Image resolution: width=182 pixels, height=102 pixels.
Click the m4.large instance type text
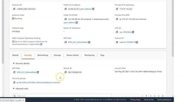[x=16, y=31]
